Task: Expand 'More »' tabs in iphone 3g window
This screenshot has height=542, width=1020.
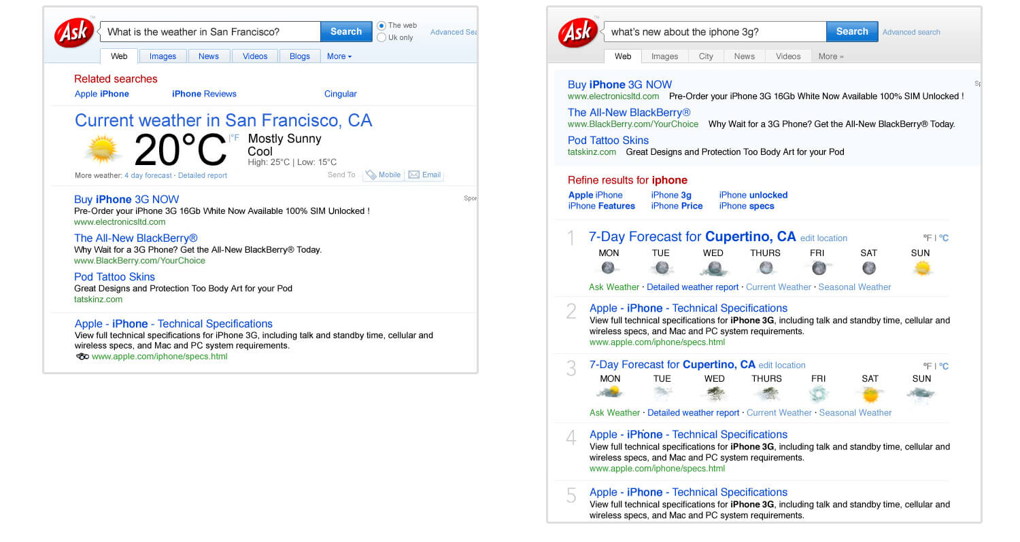Action: pyautogui.click(x=831, y=56)
